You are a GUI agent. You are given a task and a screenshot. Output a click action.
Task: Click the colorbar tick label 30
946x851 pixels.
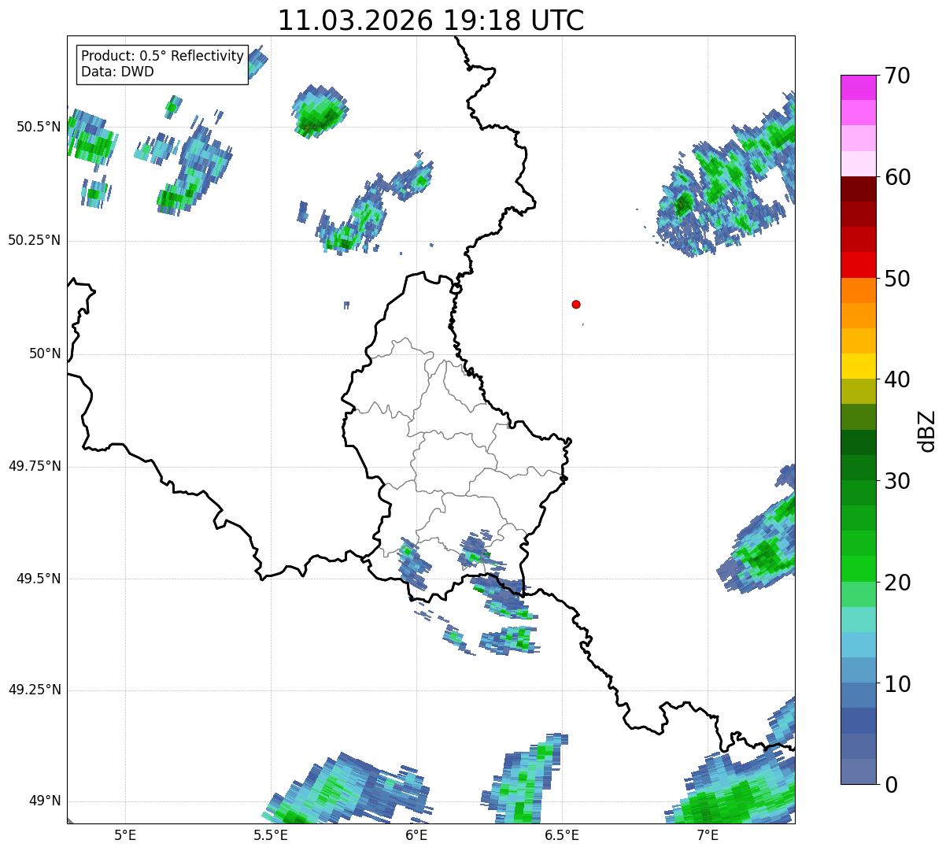(x=897, y=481)
